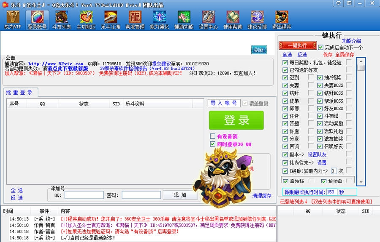Image resolution: width=380 pixels, height=242 pixels.
Task: Open the 成为VIP toolbar icon
Action: [x=13, y=20]
